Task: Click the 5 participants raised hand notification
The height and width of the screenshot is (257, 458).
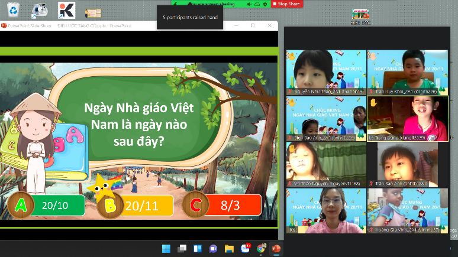Action: [191, 18]
